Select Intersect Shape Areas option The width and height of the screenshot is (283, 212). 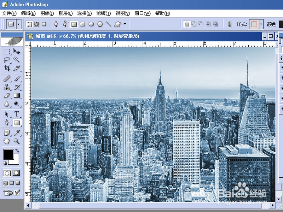tap(208, 24)
